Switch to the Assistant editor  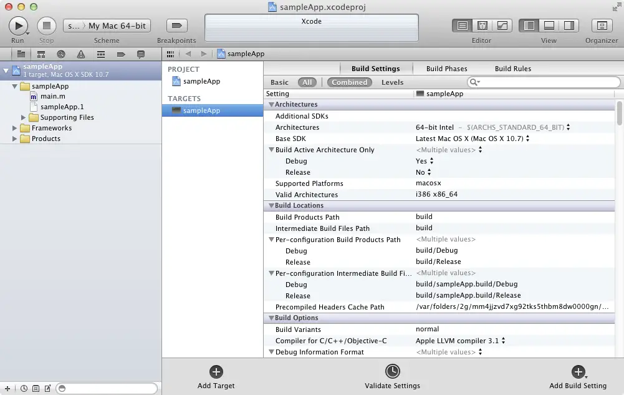pyautogui.click(x=481, y=26)
